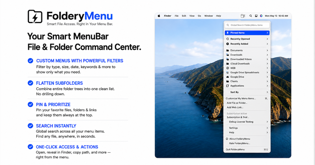Click the iCloud Downloads folder icon
This screenshot has width=315, height=165.
pyautogui.click(x=228, y=64)
